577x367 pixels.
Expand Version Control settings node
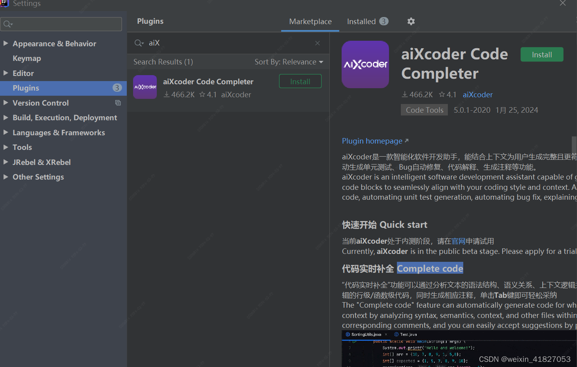(6, 102)
